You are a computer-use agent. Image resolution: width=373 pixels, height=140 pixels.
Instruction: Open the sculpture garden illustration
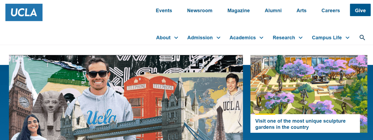[309, 85]
